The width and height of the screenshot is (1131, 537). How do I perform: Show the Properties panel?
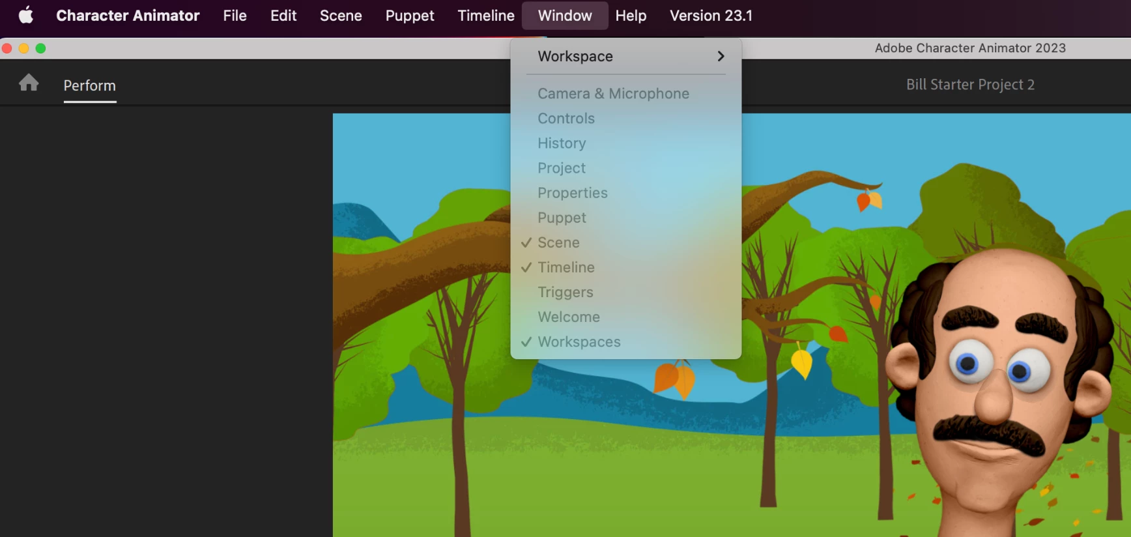point(626,192)
